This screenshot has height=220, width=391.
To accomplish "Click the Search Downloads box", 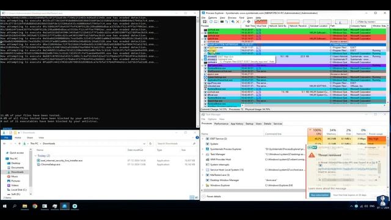I will [x=176, y=144].
